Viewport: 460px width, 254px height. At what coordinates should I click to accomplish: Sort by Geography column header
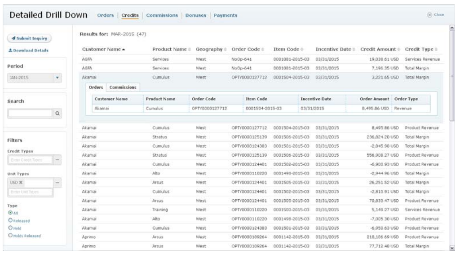click(x=211, y=49)
